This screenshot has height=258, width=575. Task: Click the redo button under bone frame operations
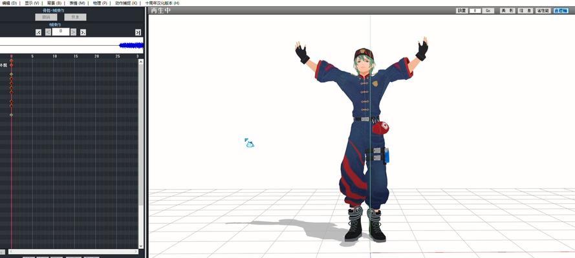coord(75,17)
